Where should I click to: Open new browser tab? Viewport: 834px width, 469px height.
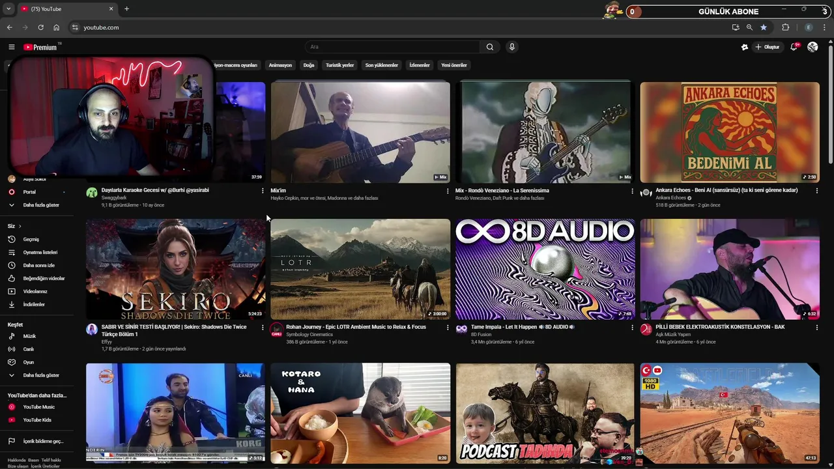click(x=126, y=9)
